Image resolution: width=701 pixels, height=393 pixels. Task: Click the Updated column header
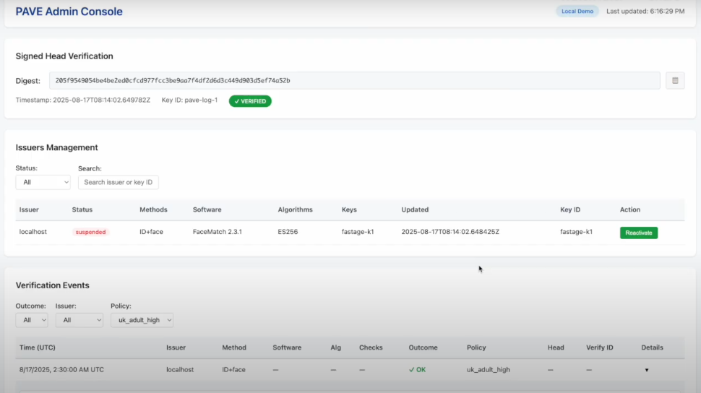[x=415, y=210]
